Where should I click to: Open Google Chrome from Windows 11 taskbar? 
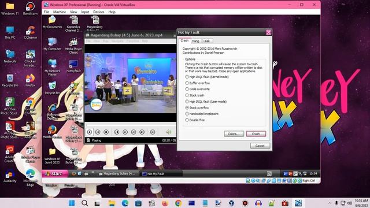[178, 203]
